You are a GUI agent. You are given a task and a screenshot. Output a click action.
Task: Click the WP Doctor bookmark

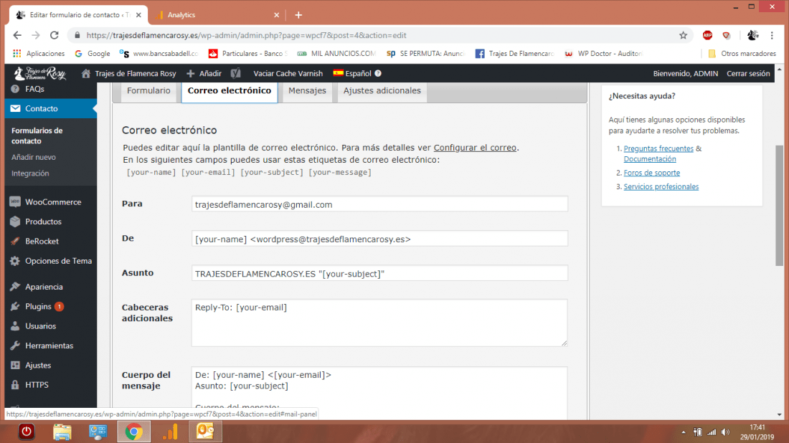click(603, 53)
